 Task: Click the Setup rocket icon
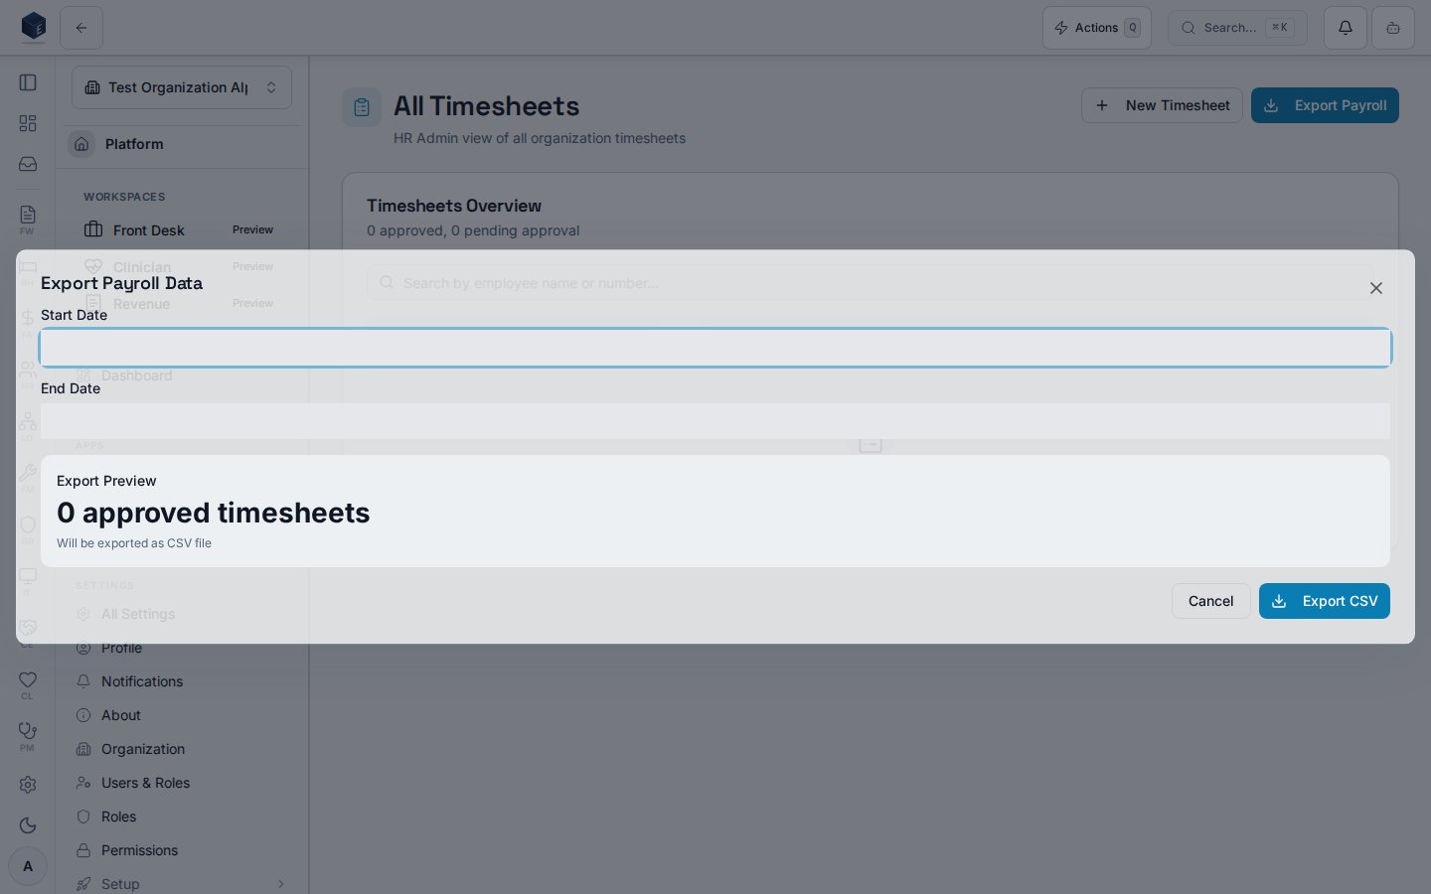[x=83, y=884]
